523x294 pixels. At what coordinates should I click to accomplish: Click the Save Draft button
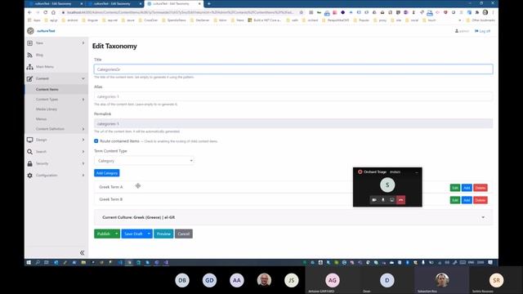(133, 234)
